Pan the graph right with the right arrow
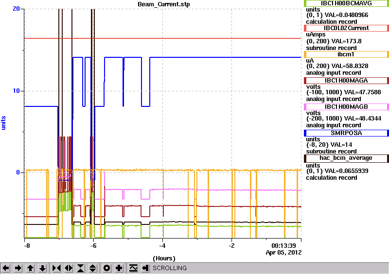389x274 pixels. pos(18,268)
